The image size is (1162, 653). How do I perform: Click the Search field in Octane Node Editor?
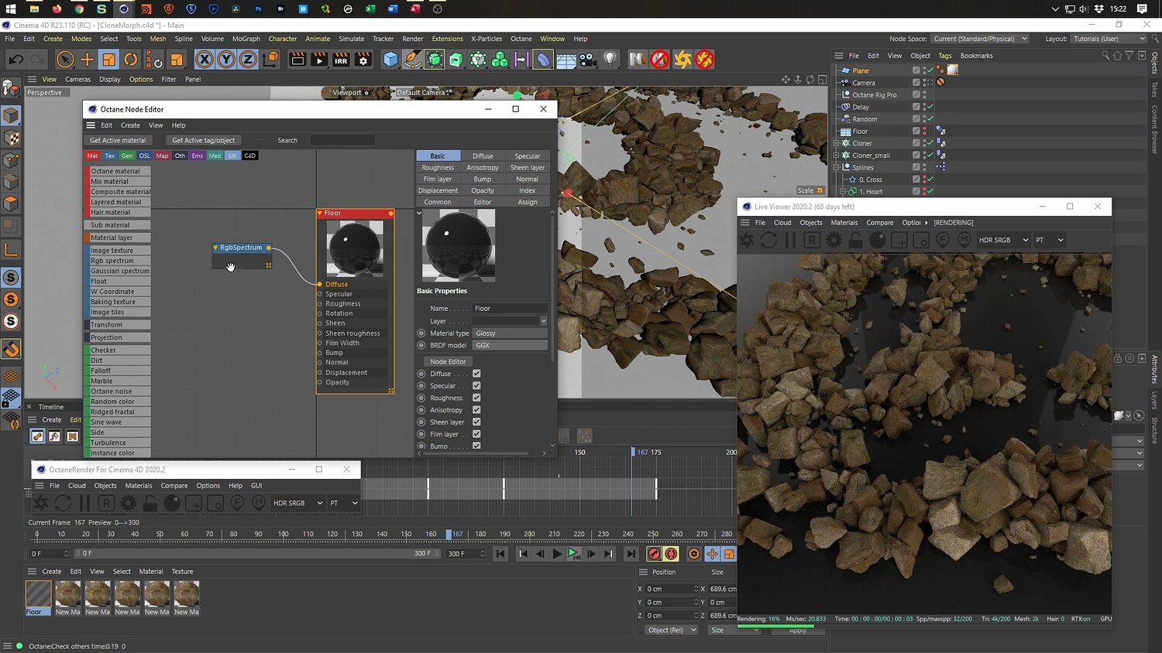point(342,140)
